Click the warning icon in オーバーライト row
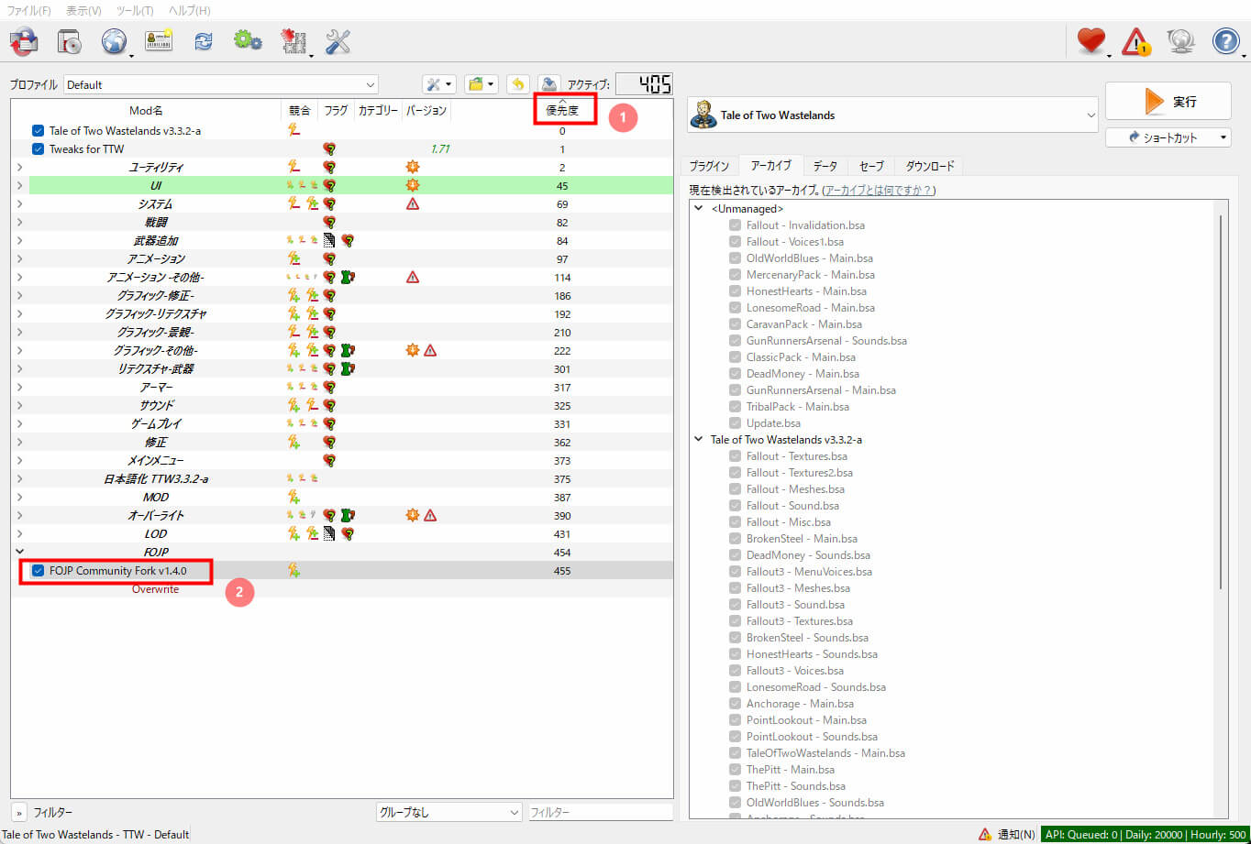Screen dimensions: 1251x844 (430, 516)
